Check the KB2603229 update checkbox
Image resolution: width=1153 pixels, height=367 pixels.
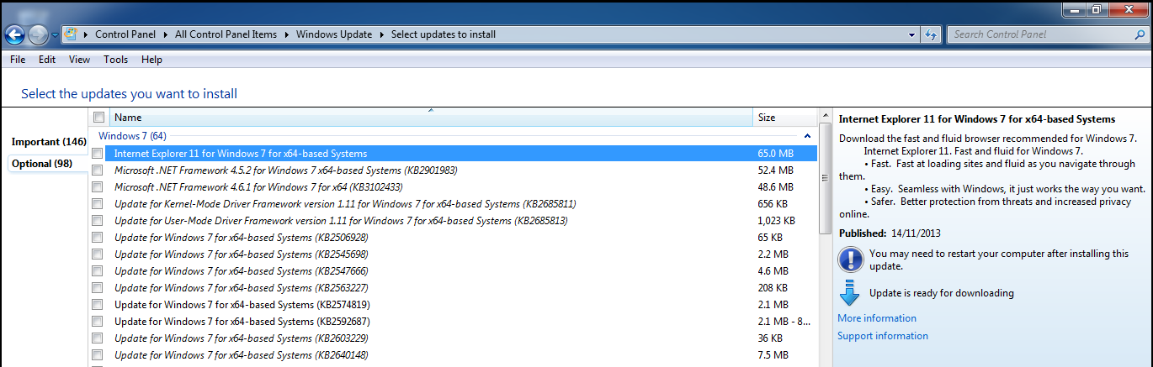(98, 338)
